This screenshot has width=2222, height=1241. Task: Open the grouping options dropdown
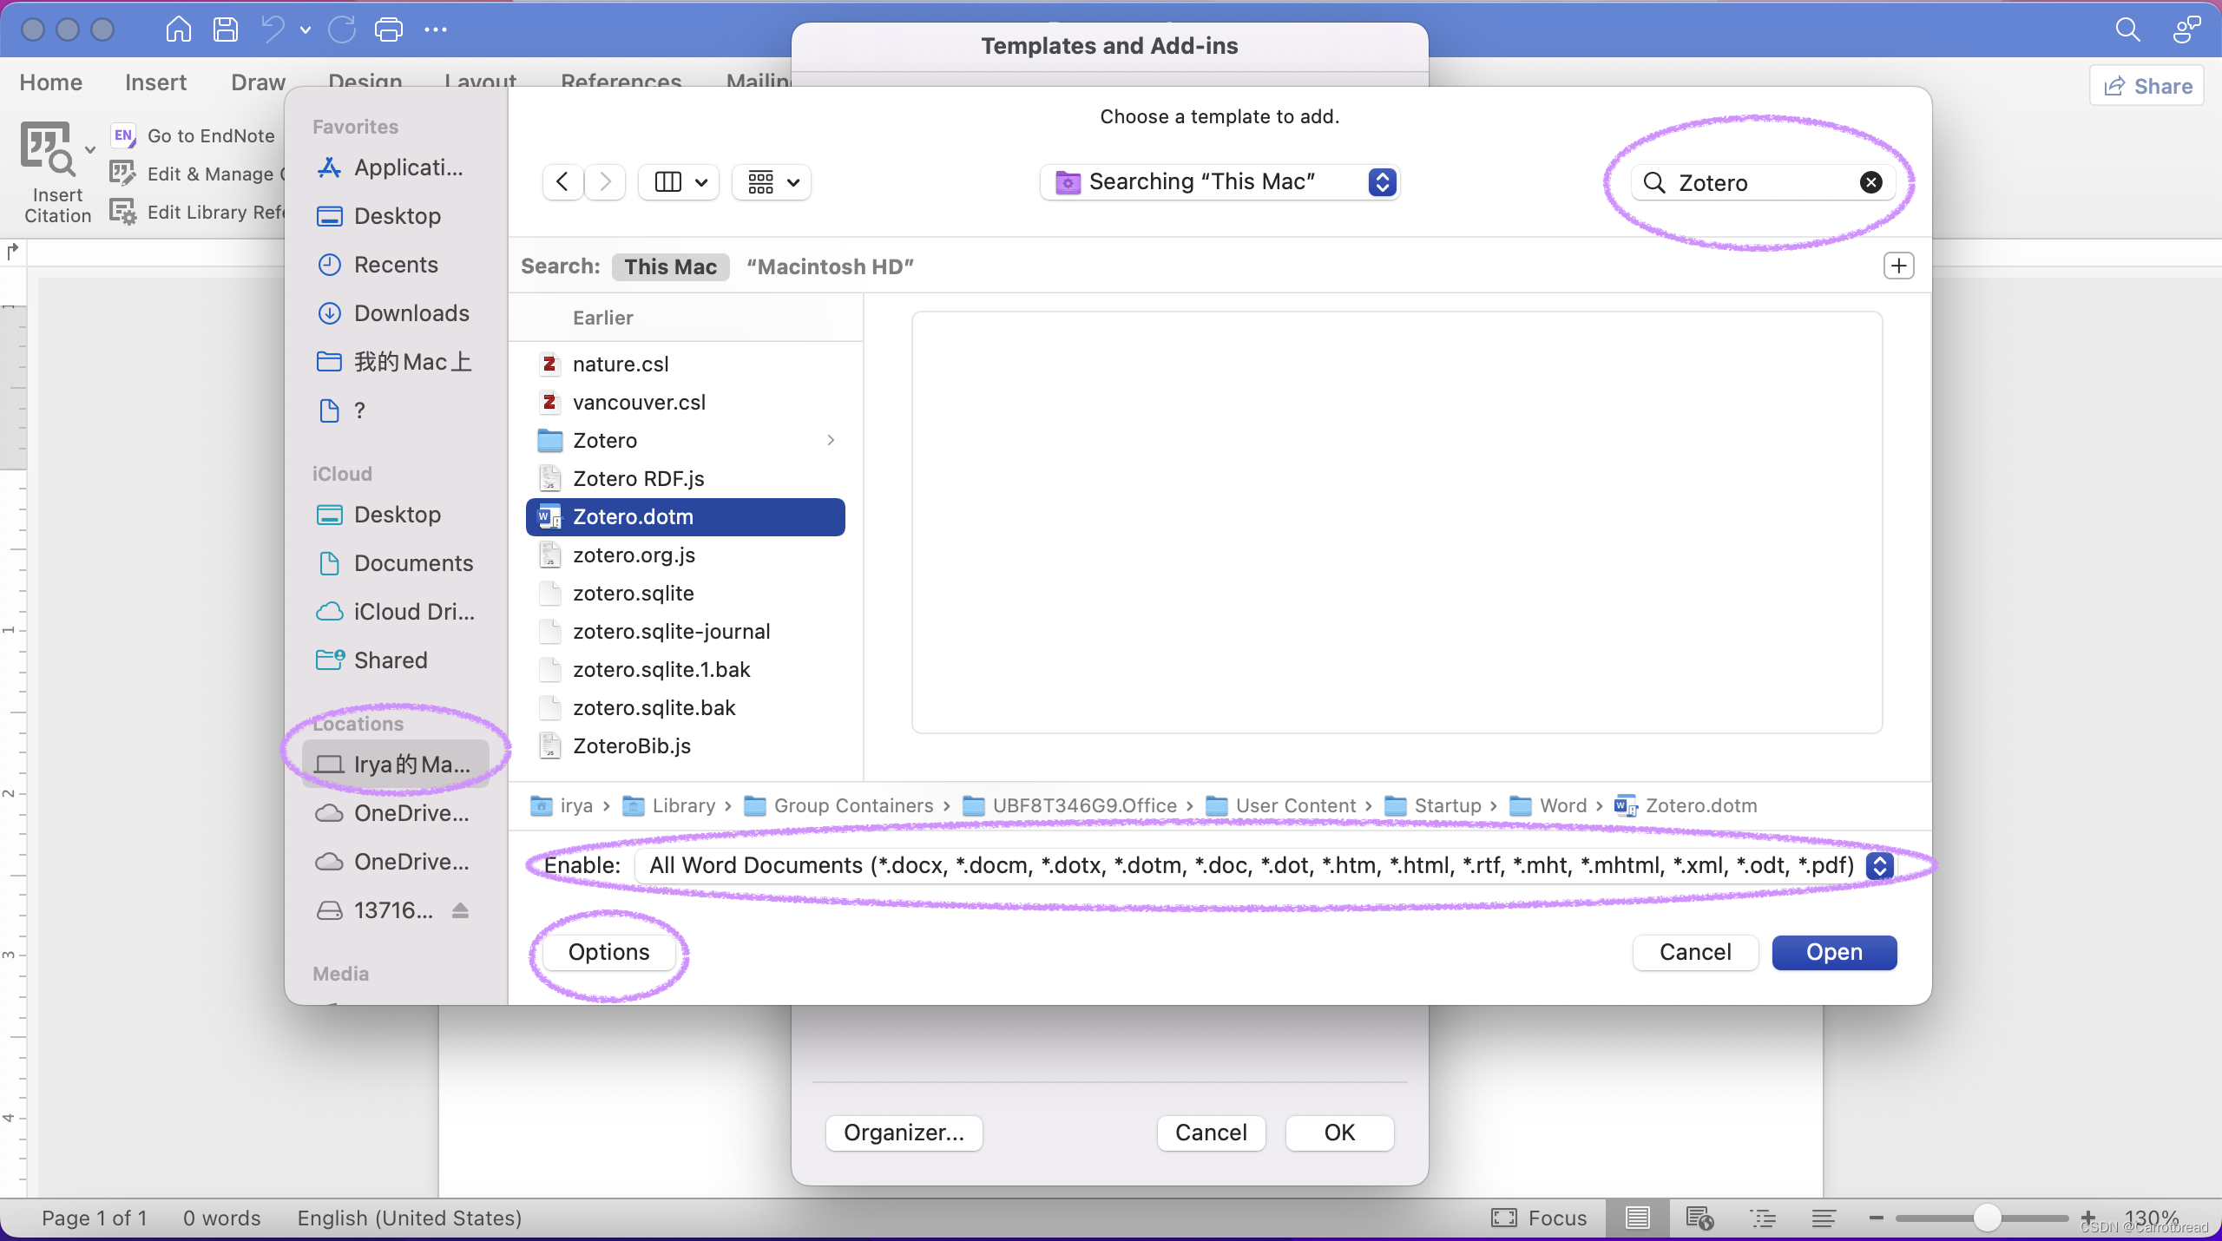(x=772, y=182)
